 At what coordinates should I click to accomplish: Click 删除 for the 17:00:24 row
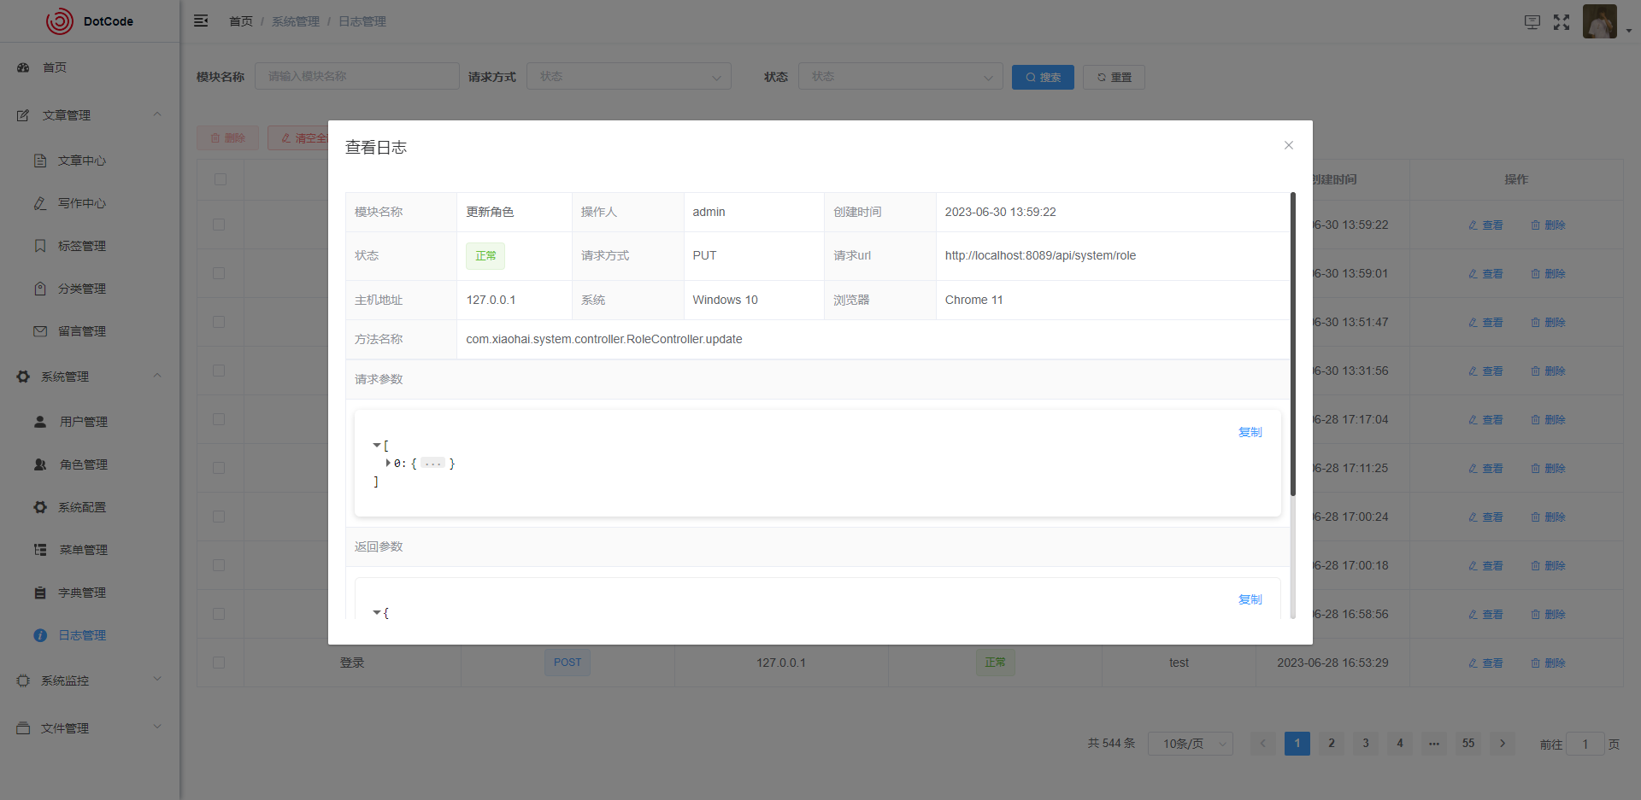[x=1548, y=517]
